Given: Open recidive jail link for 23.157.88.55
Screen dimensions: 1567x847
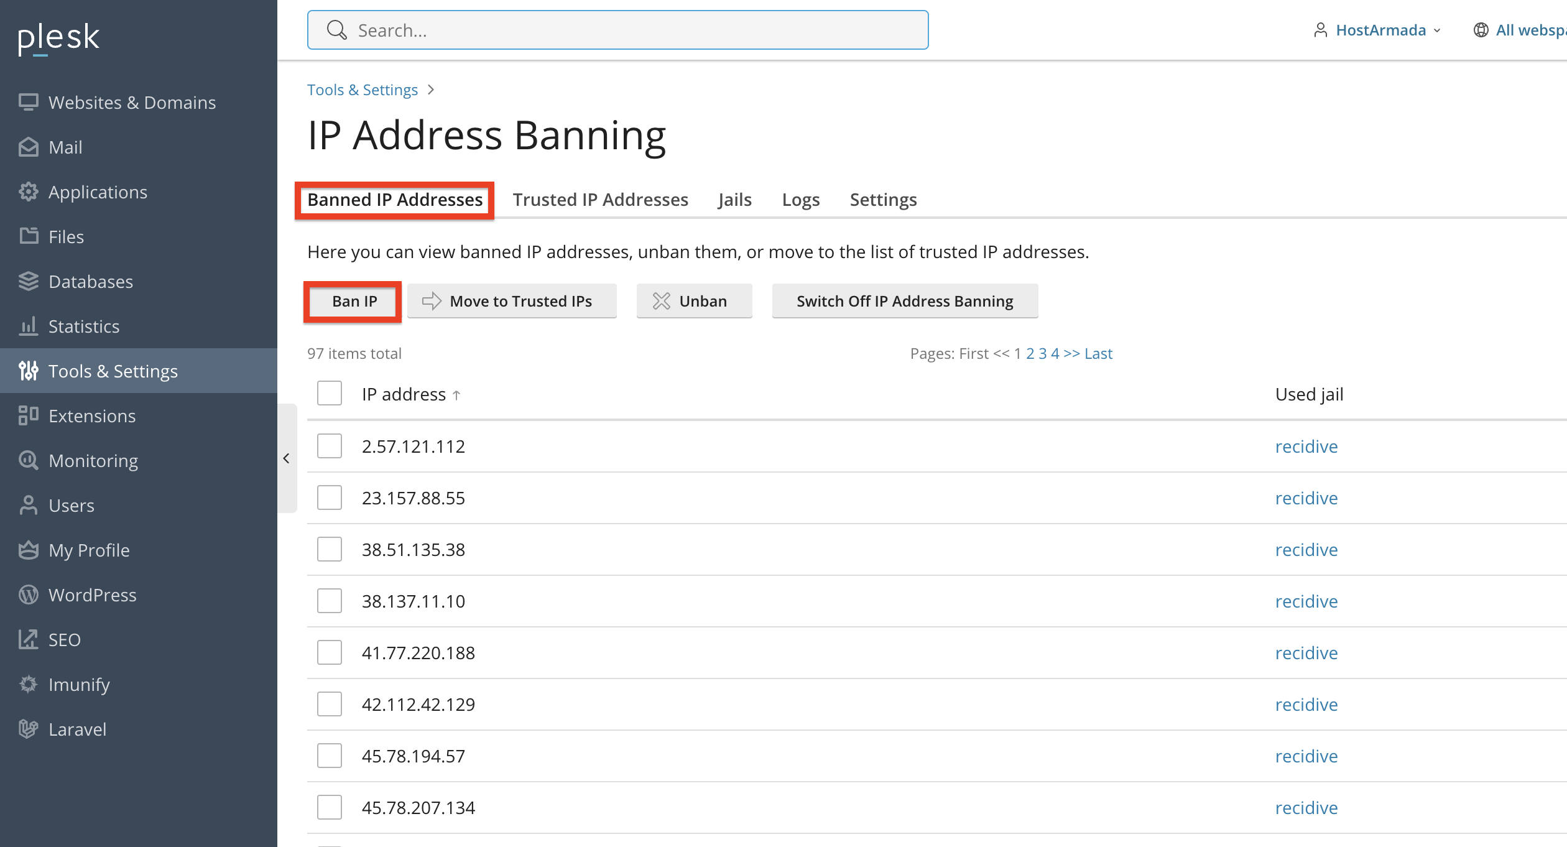Looking at the screenshot, I should pyautogui.click(x=1306, y=498).
